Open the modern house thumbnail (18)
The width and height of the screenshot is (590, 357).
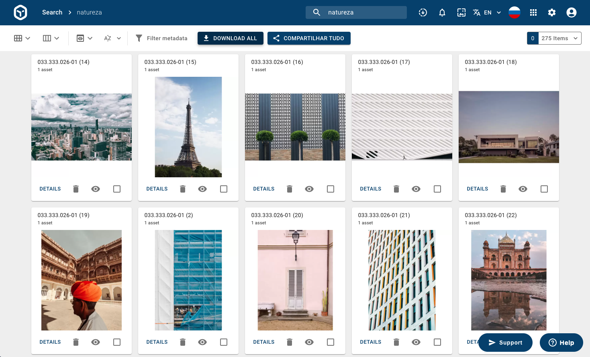[509, 127]
